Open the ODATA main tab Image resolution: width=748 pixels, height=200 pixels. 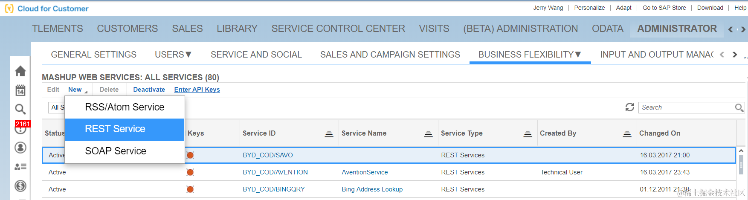click(x=608, y=29)
